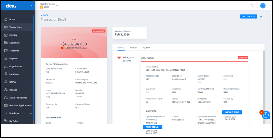Open the help info bubble icon
The image size is (273, 138).
(266, 115)
